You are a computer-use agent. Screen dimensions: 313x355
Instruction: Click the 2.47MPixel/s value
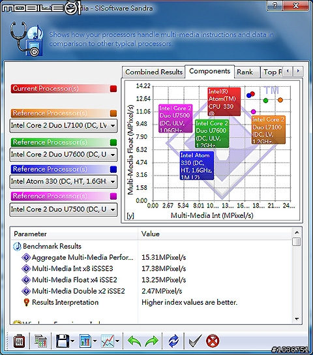click(x=162, y=291)
